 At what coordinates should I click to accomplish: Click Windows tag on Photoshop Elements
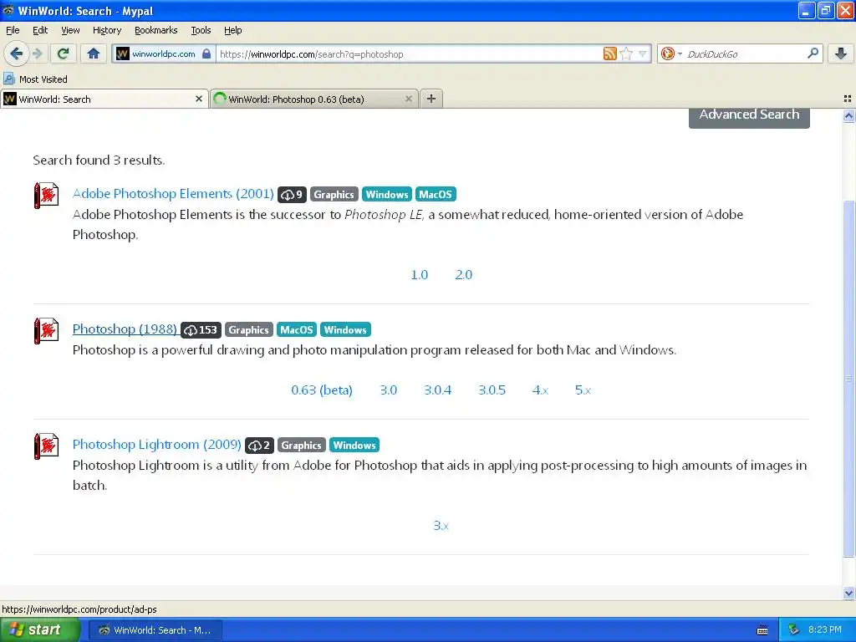[387, 194]
